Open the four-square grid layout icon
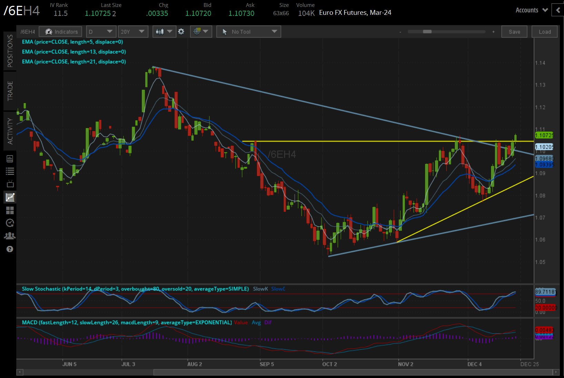 (10, 210)
